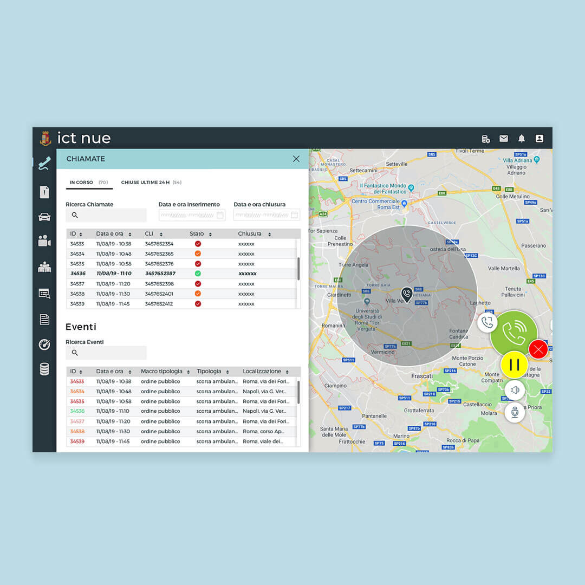Screen dimensions: 585x585
Task: Open the notifications bell icon
Action: (522, 139)
